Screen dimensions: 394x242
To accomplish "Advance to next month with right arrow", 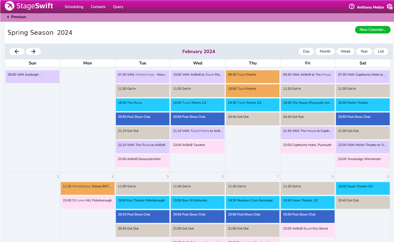I will (x=33, y=51).
